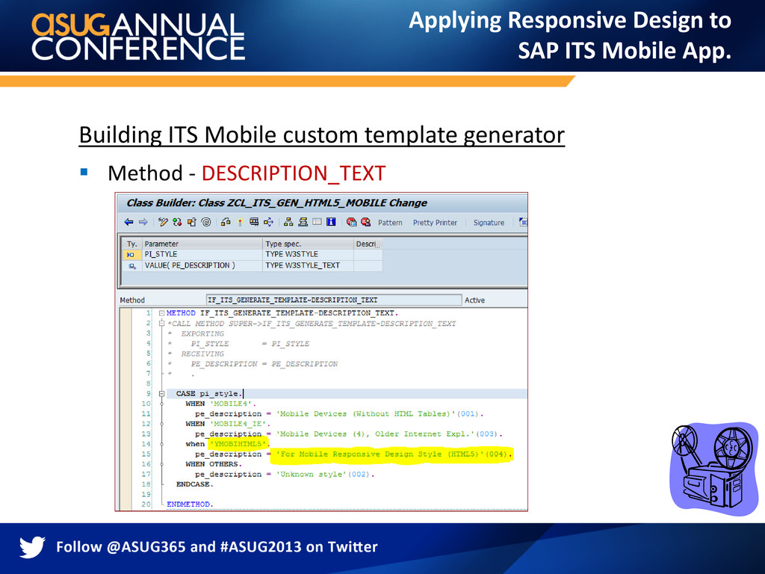Click the Pattern button
This screenshot has height=574, width=765.
(x=390, y=223)
